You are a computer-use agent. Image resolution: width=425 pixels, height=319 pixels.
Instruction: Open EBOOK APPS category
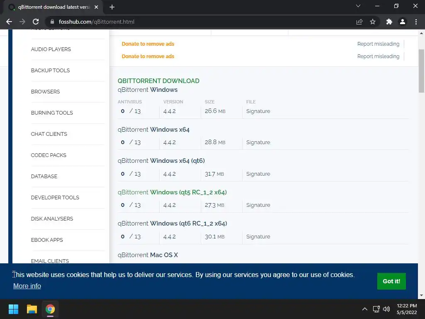[46, 240]
